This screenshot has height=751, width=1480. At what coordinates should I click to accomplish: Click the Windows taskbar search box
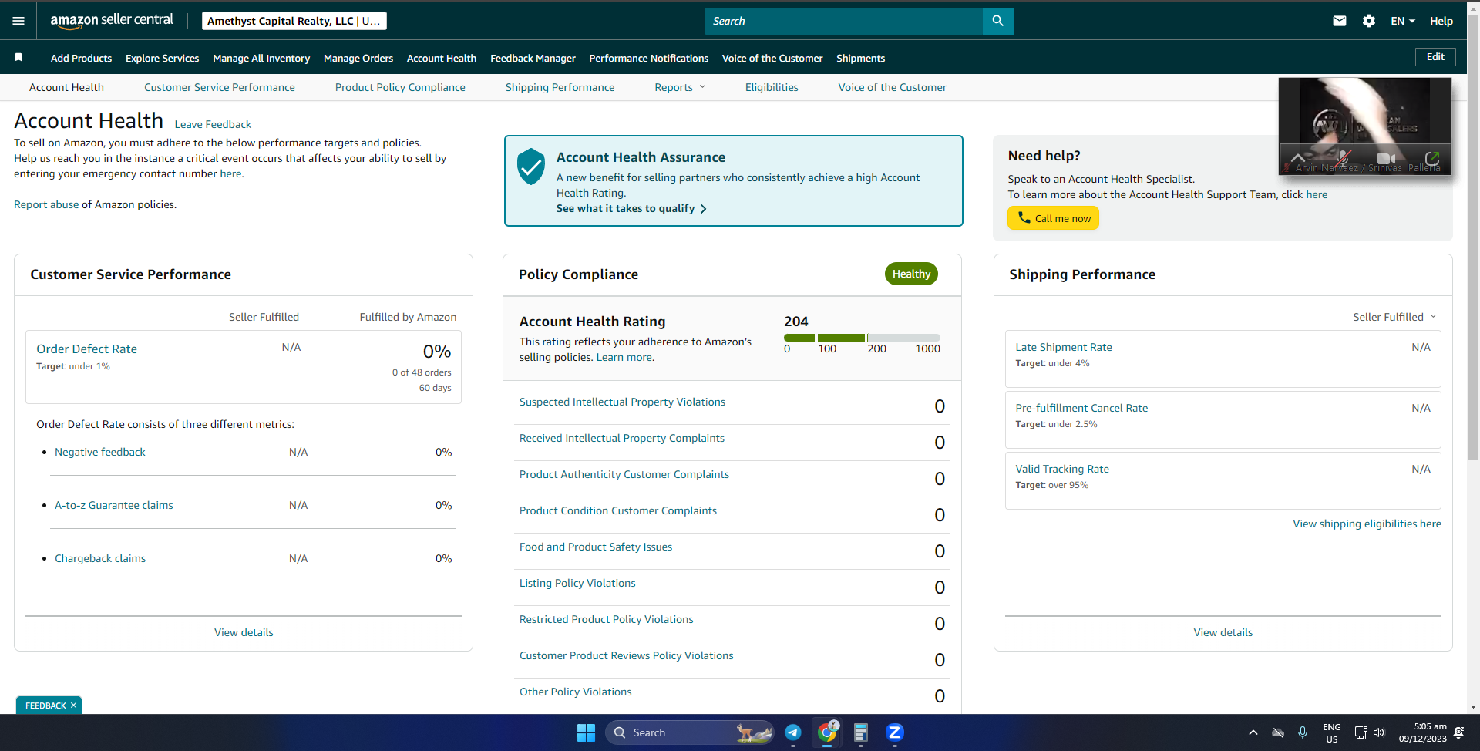[x=690, y=732]
